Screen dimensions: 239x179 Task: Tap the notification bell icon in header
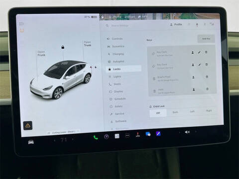click(x=197, y=25)
